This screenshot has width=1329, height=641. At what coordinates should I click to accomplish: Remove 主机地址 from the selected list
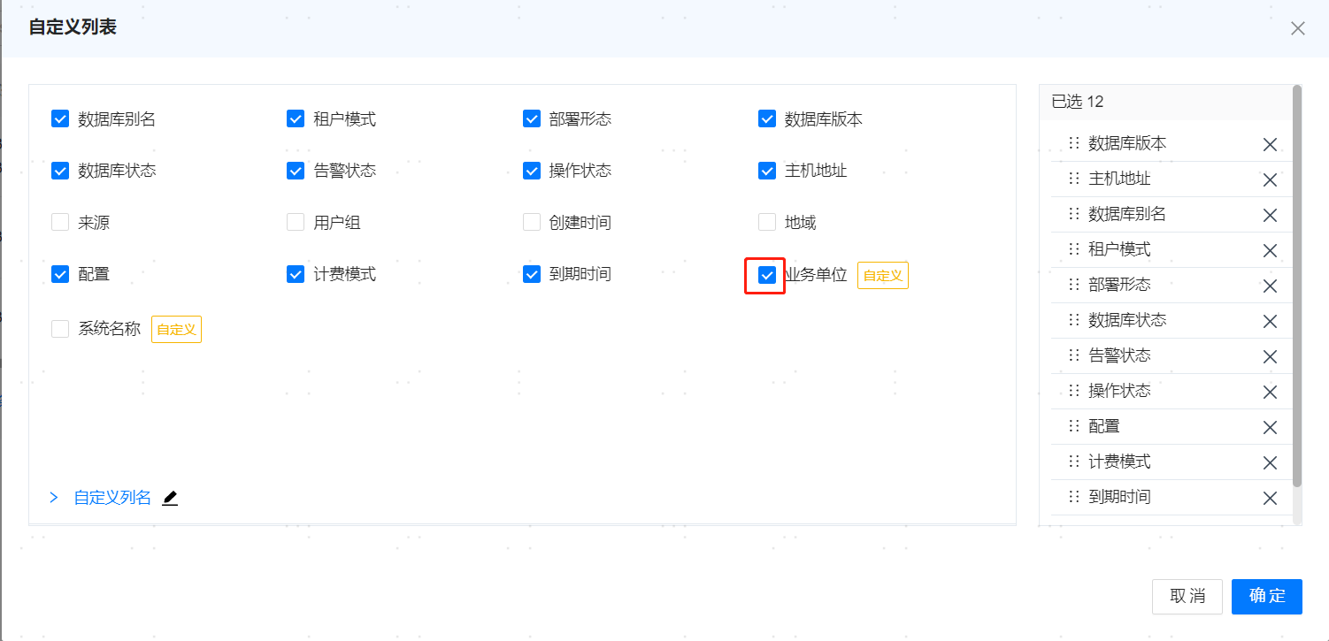[1270, 179]
